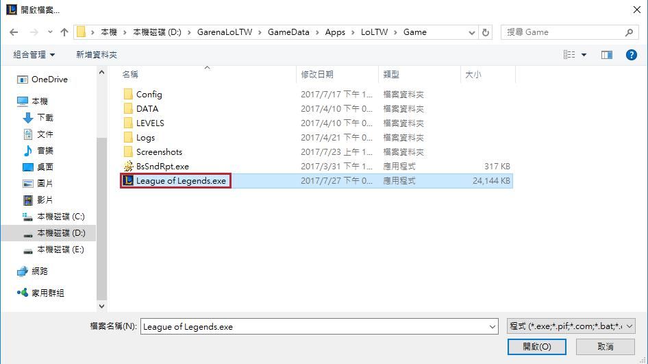Image resolution: width=648 pixels, height=364 pixels.
Task: Click the League of Legends.exe icon
Action: 128,181
